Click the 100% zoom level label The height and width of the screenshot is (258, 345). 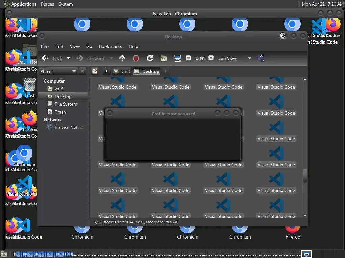pyautogui.click(x=199, y=58)
